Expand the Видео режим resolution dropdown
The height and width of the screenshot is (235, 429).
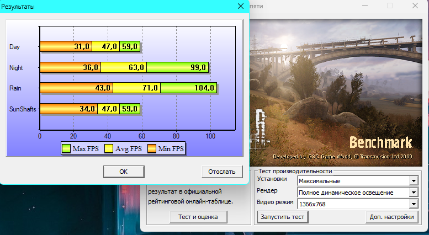click(x=414, y=204)
